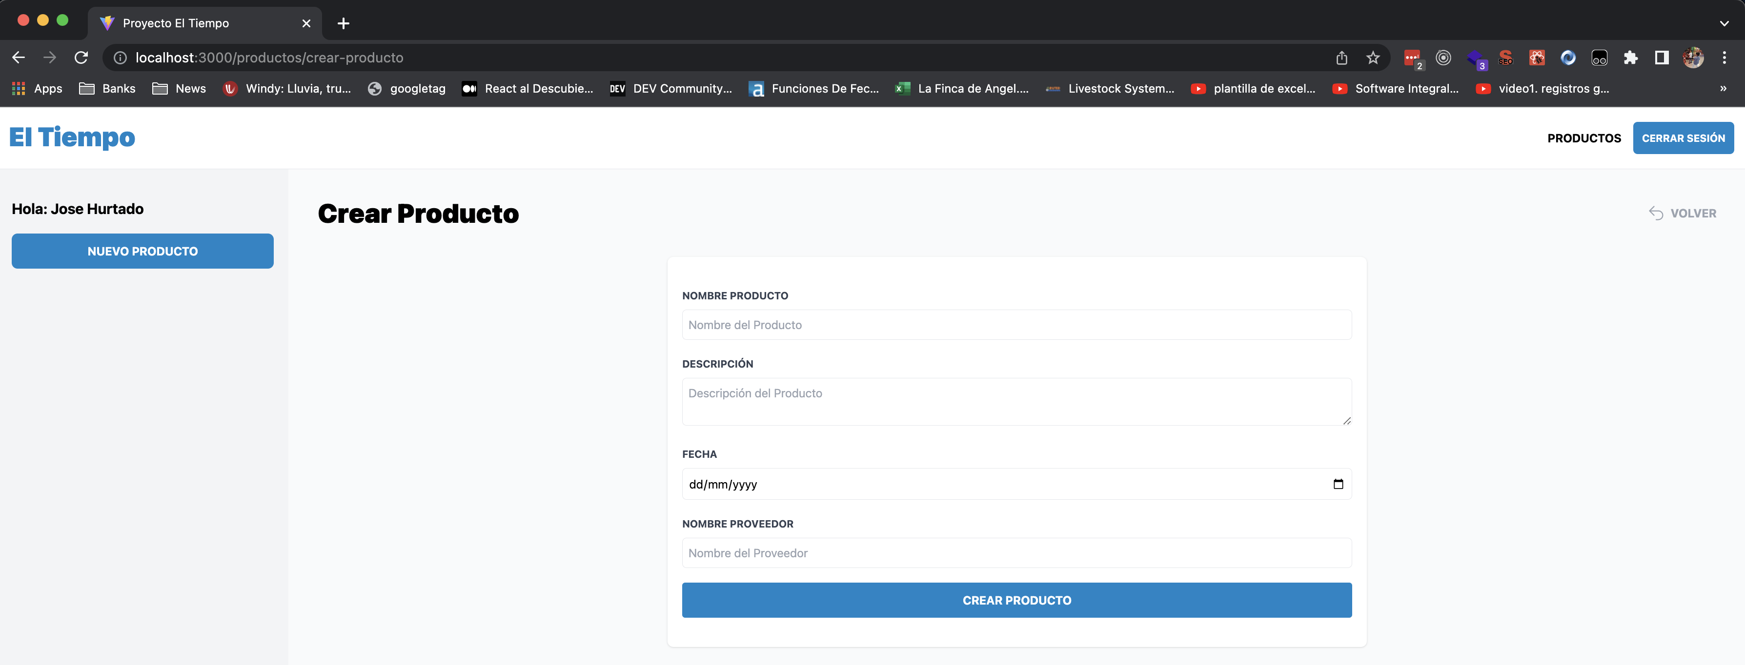Click the date picker calendar icon in FECHA field
The height and width of the screenshot is (665, 1745).
1339,484
